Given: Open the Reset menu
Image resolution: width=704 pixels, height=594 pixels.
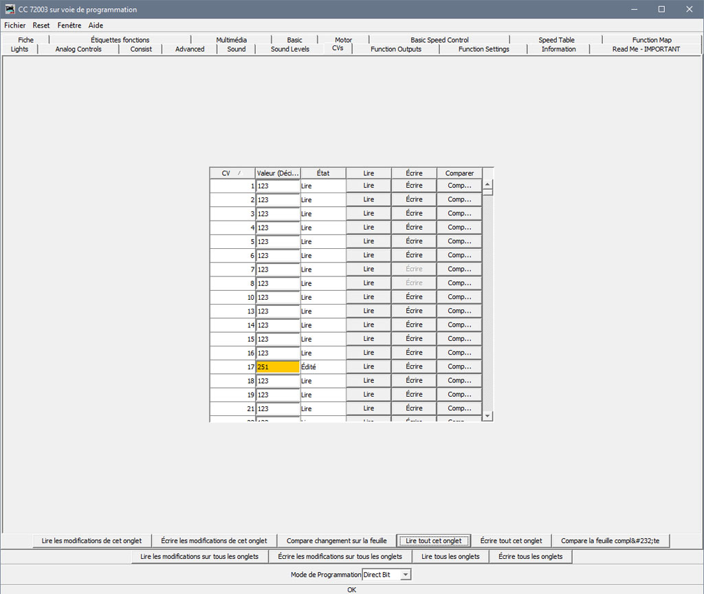Looking at the screenshot, I should 41,25.
